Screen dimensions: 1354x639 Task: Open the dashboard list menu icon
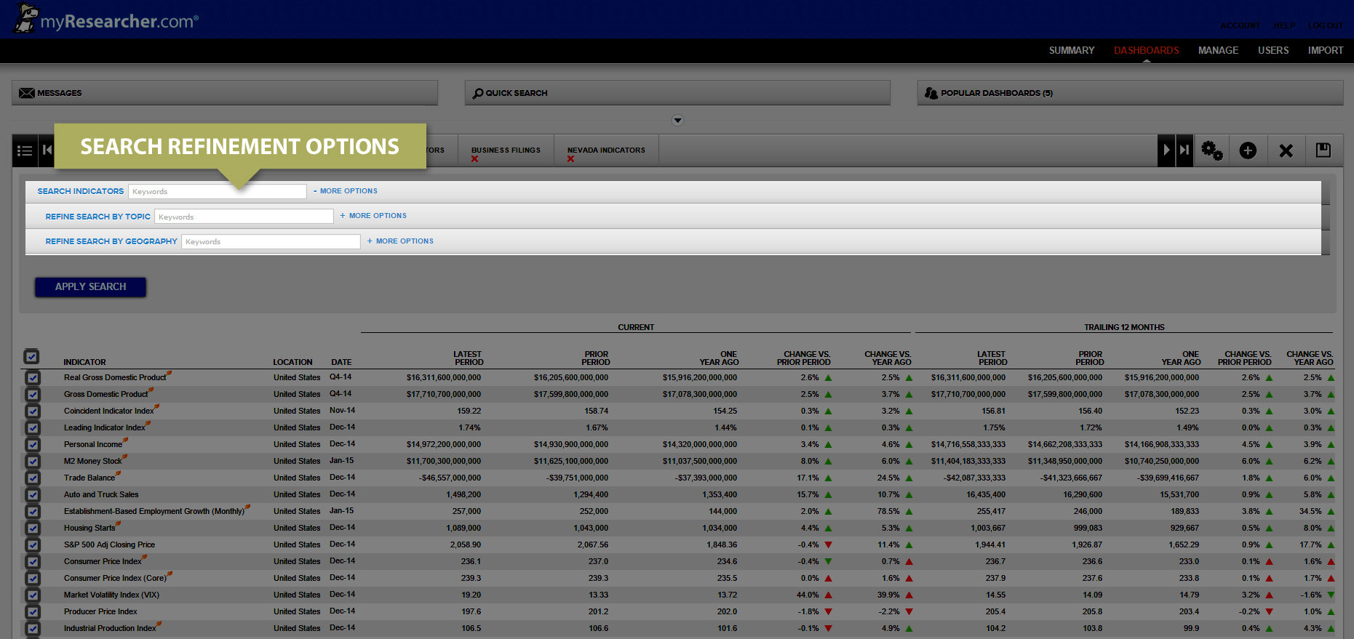point(25,150)
